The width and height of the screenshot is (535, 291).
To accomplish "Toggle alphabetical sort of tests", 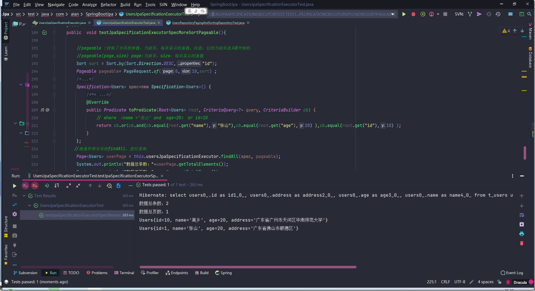I will coord(47,186).
